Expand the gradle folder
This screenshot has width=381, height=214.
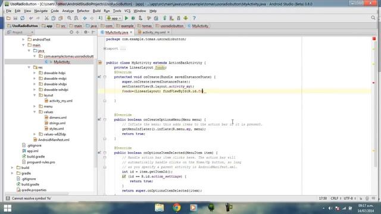[x=12, y=173]
